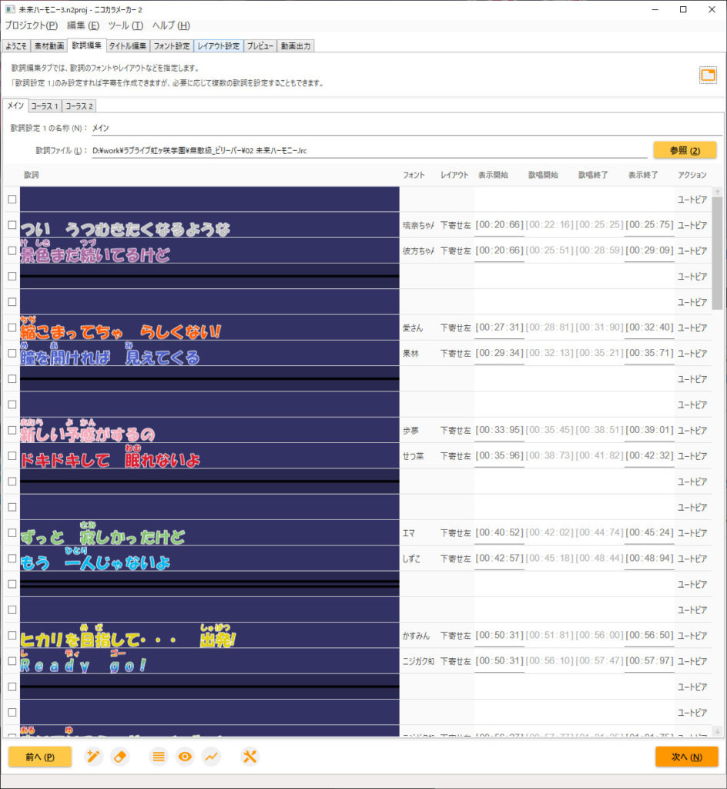This screenshot has height=789, width=727.
Task: Click display end time [00:56:50]
Action: 649,636
